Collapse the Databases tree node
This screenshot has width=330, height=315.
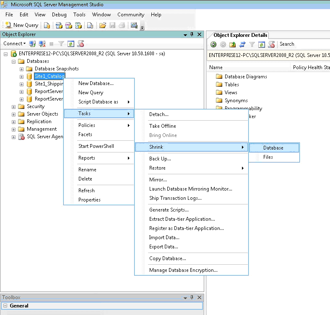coord(13,61)
